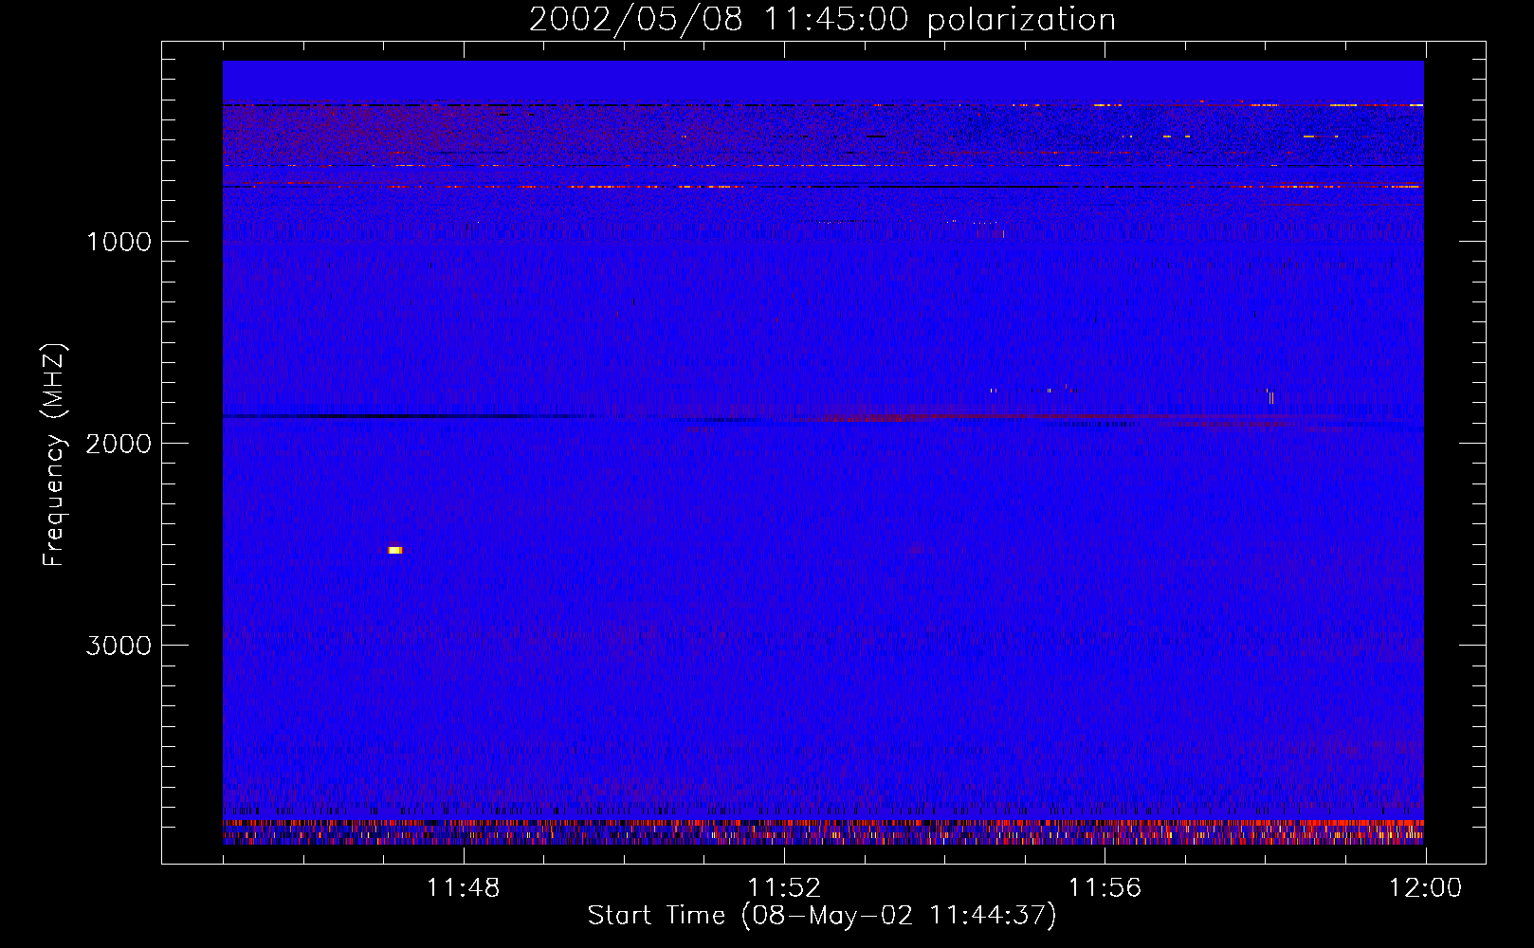Image resolution: width=1534 pixels, height=948 pixels.
Task: Click the 1000 frequency tick label
Action: click(x=119, y=242)
